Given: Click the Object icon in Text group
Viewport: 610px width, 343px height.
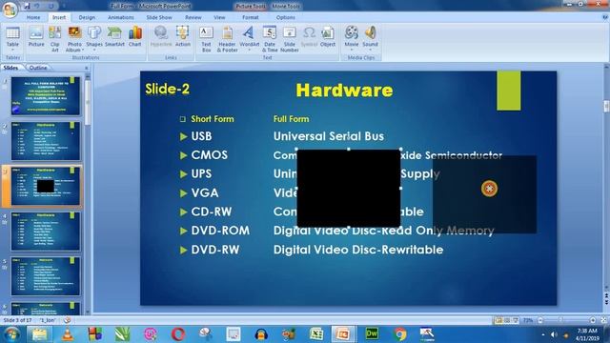Looking at the screenshot, I should [328, 33].
